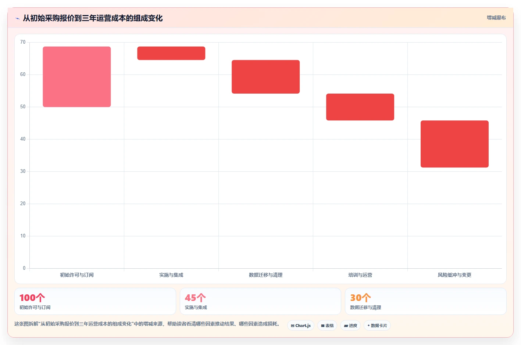The width and height of the screenshot is (521, 345).
Task: Click the lightning icon beside the chart title
Action: pos(17,18)
